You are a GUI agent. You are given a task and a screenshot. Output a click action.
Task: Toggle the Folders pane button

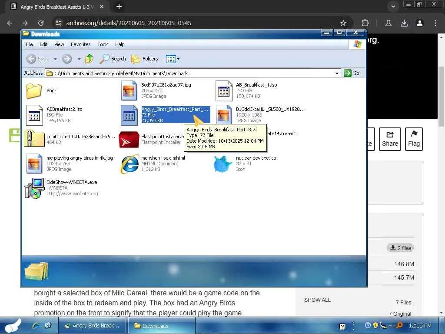coord(145,59)
